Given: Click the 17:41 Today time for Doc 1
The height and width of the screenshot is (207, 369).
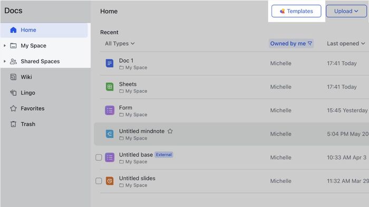Looking at the screenshot, I should (x=342, y=64).
